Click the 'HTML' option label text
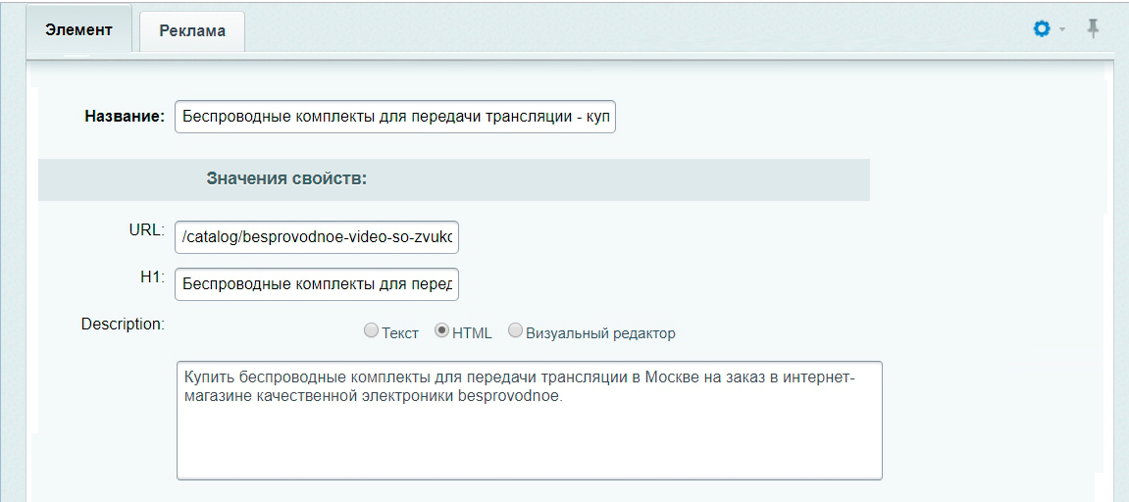Viewport: 1129px width, 502px height. tap(473, 333)
